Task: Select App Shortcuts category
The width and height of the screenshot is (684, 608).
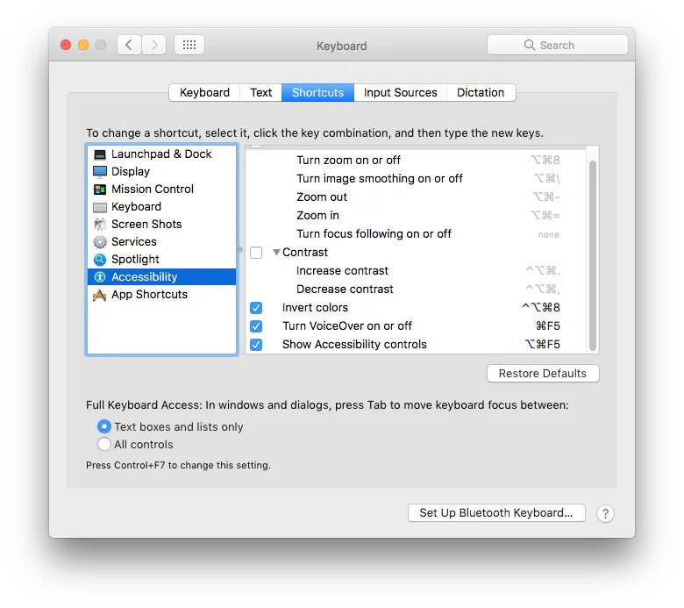Action: 162,295
